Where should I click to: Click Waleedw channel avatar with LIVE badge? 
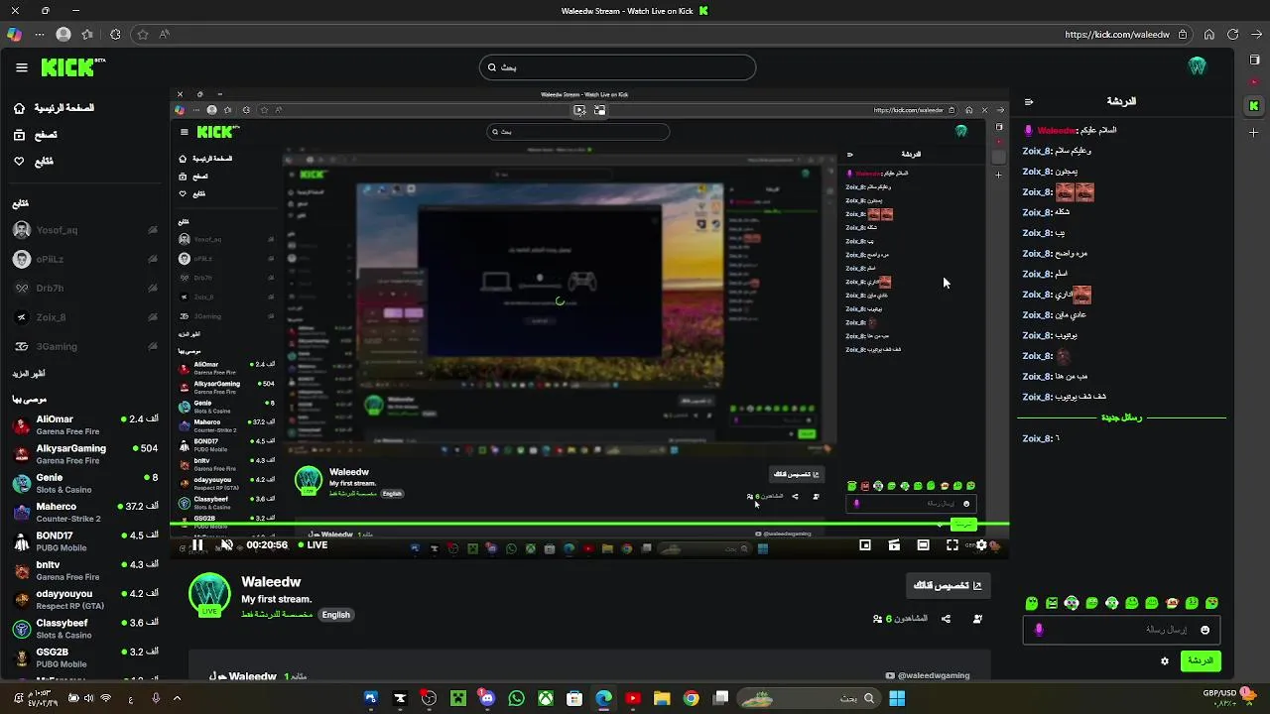click(x=209, y=595)
